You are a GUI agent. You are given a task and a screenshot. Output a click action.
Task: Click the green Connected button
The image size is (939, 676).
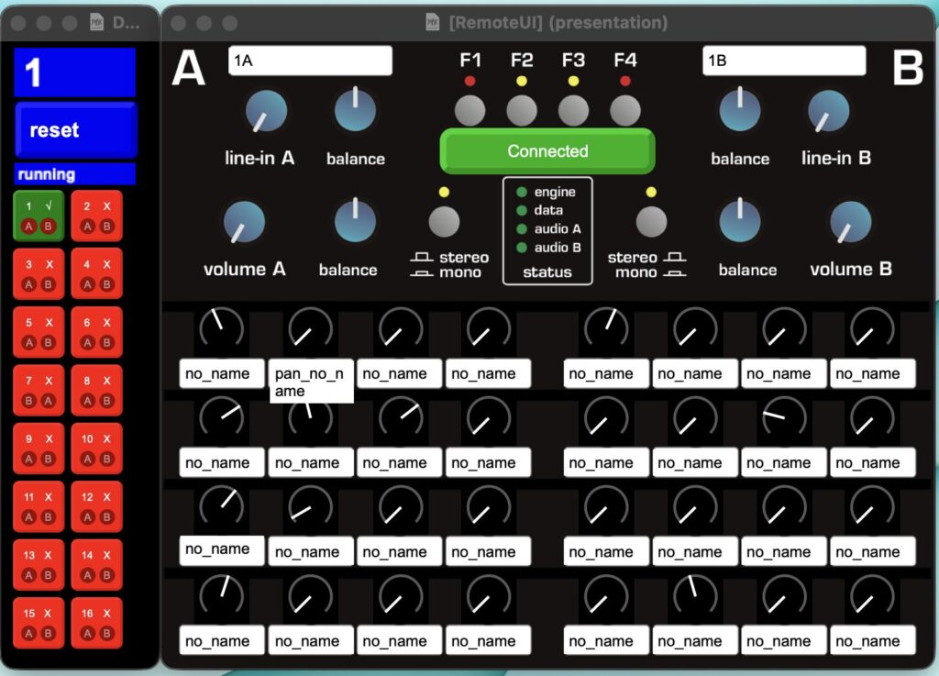(x=547, y=151)
